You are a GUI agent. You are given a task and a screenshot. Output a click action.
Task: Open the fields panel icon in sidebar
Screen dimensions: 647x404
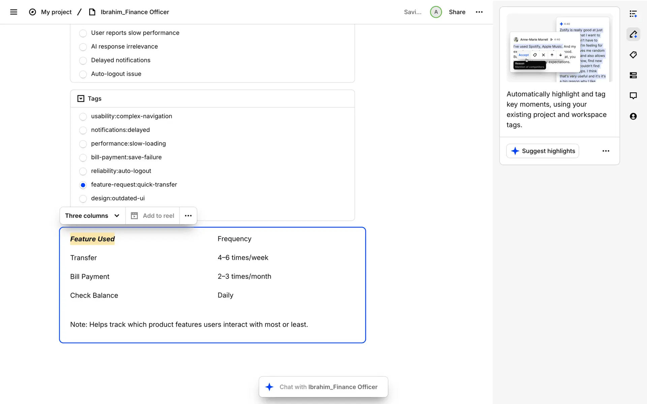pos(633,75)
